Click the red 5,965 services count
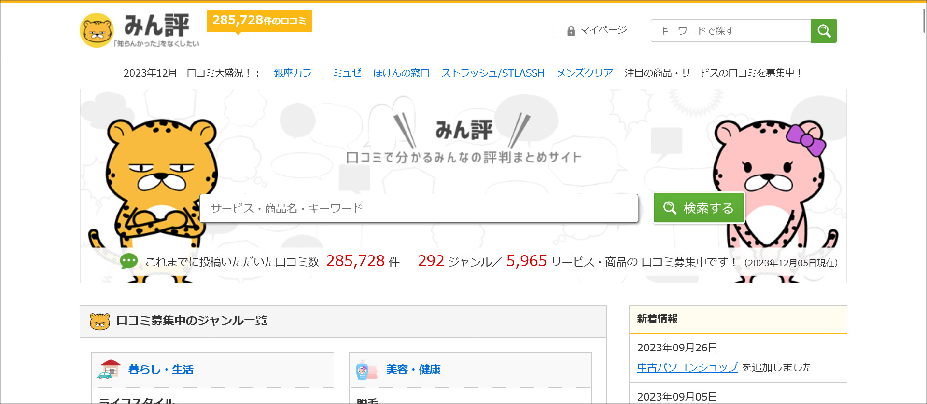This screenshot has height=404, width=927. click(526, 261)
